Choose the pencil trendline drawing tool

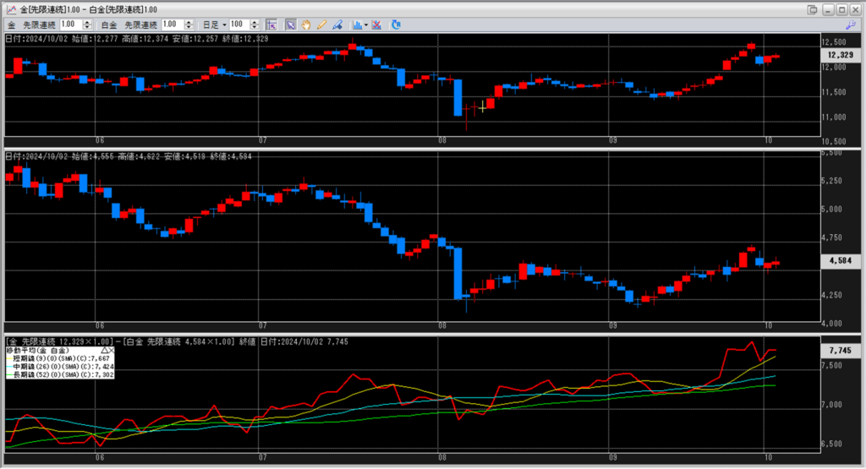[321, 25]
